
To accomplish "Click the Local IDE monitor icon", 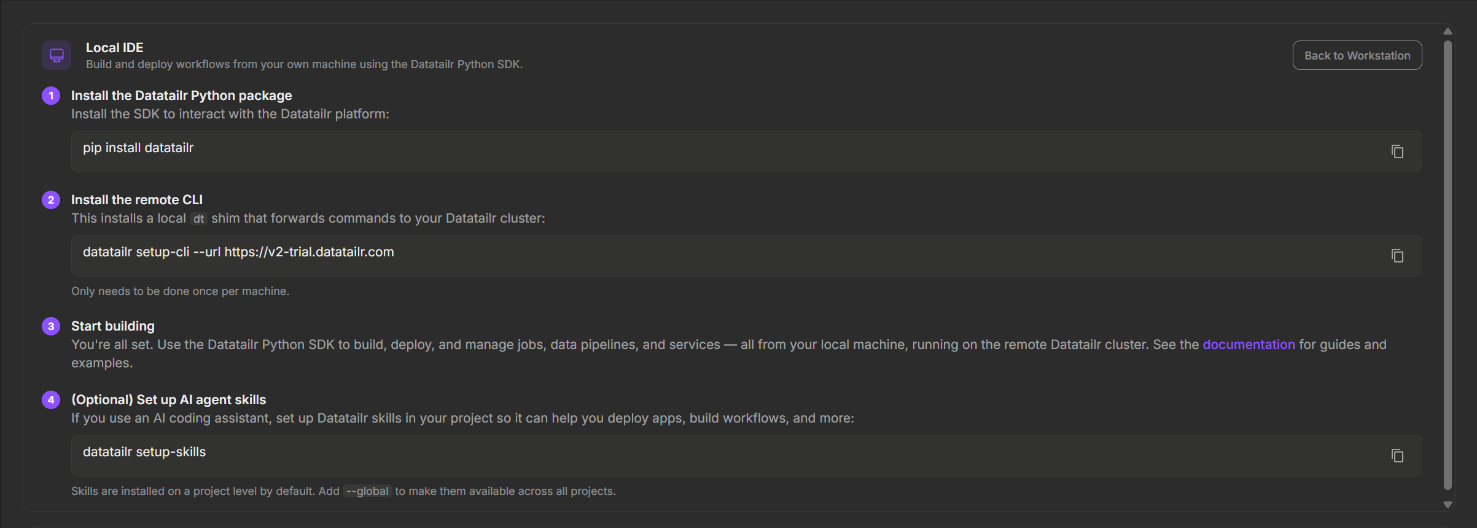I will pyautogui.click(x=57, y=55).
